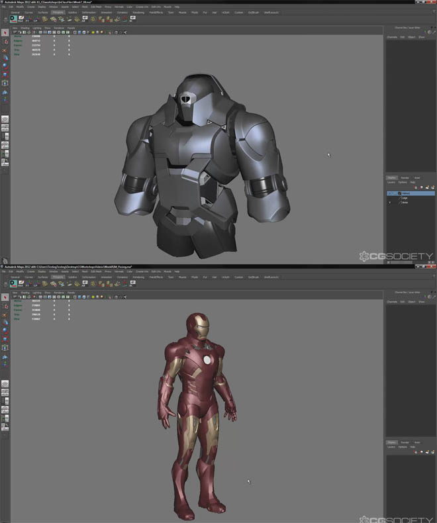Screen dimensions: 437x523
Task: Click the BC shelf icon in bottom window
Action: (x=132, y=283)
